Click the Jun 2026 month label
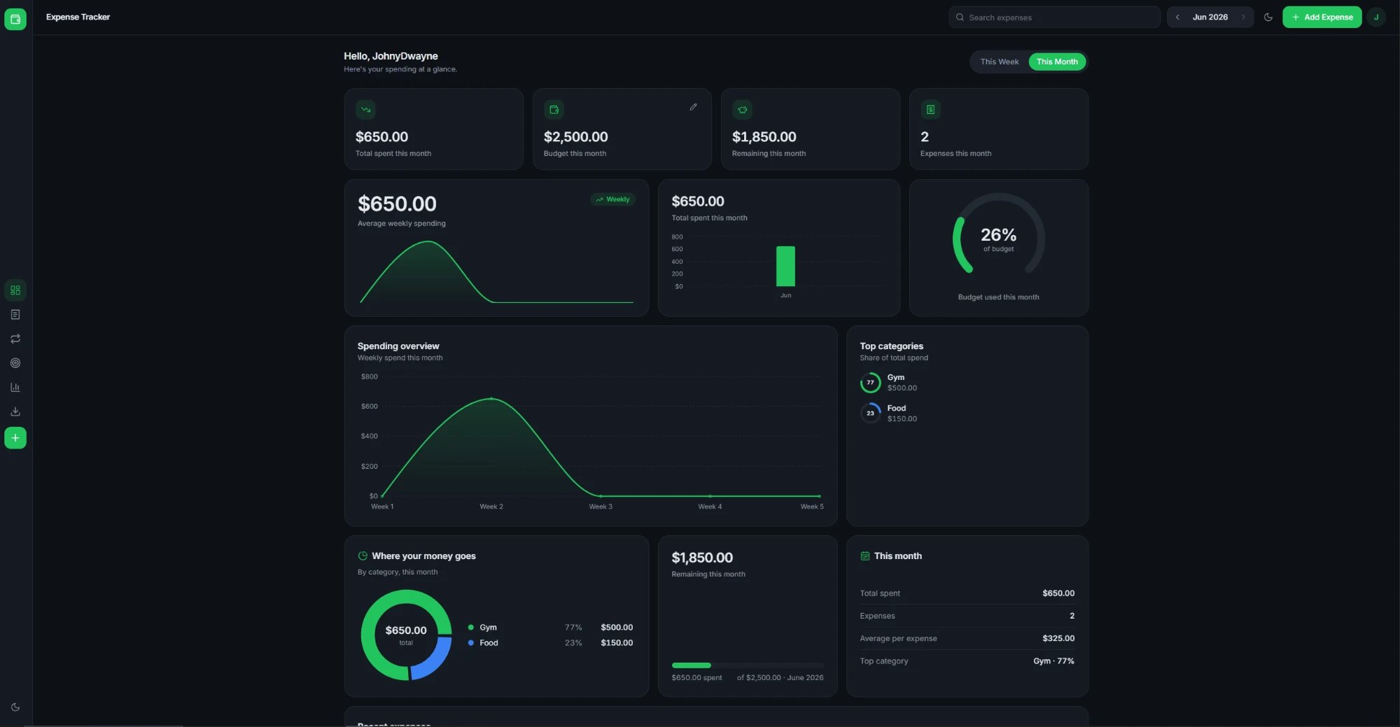Screen dimensions: 1400x727 (1210, 17)
